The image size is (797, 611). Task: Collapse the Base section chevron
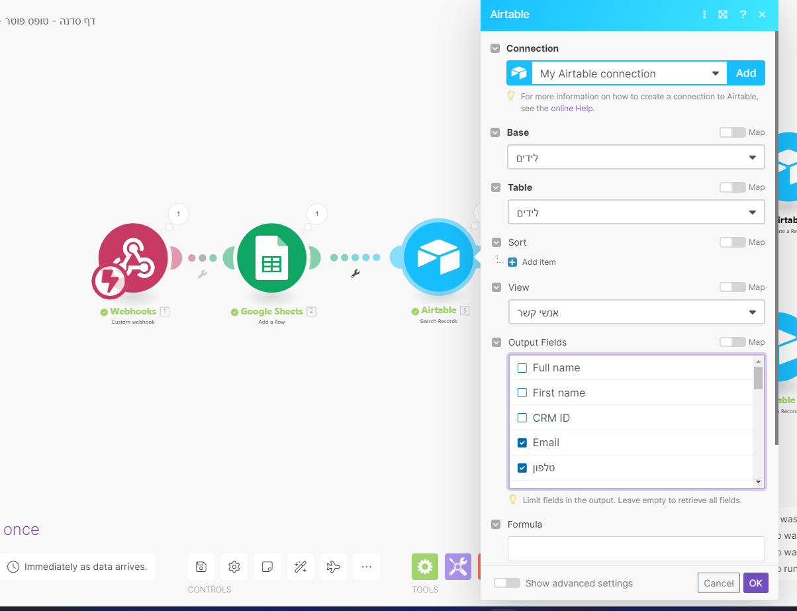coord(495,132)
